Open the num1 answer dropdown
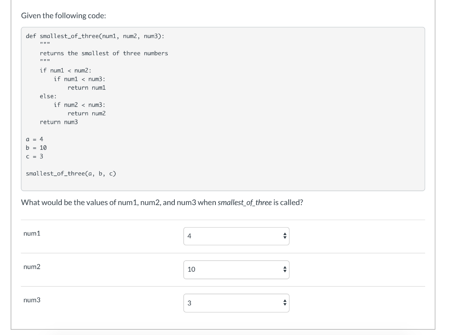Image resolution: width=452 pixels, height=335 pixels. coord(236,236)
